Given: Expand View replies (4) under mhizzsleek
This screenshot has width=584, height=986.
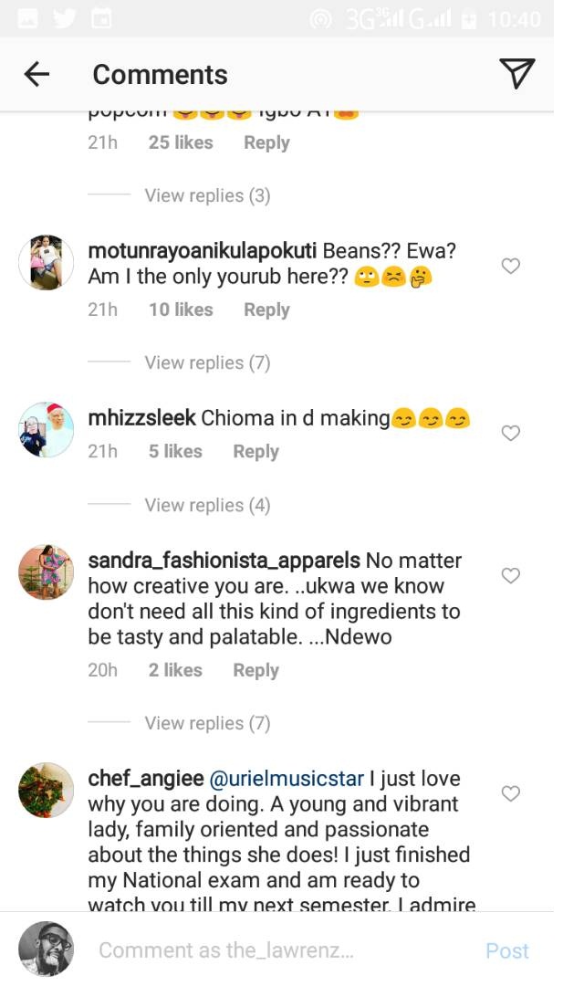Looking at the screenshot, I should coord(207,505).
